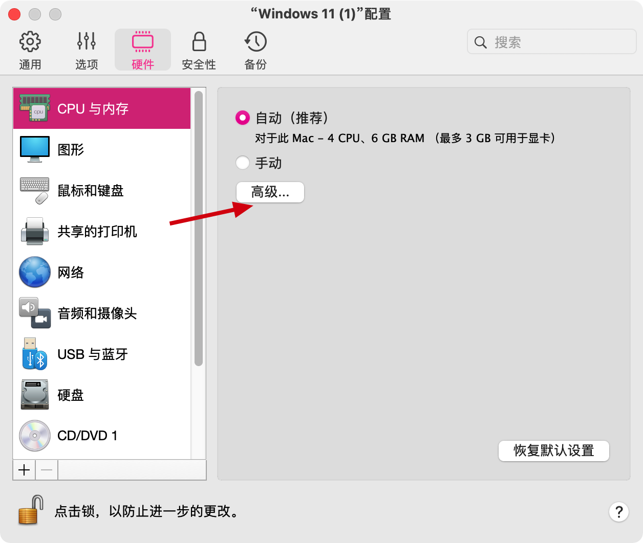
Task: Click the USB 与蓝牙 icon
Action: pos(35,354)
